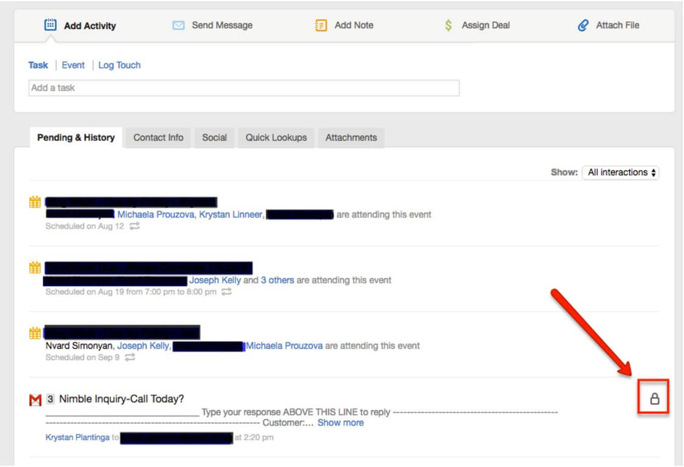684x467 pixels.
Task: Switch to Log Touch activity type
Action: click(x=119, y=65)
